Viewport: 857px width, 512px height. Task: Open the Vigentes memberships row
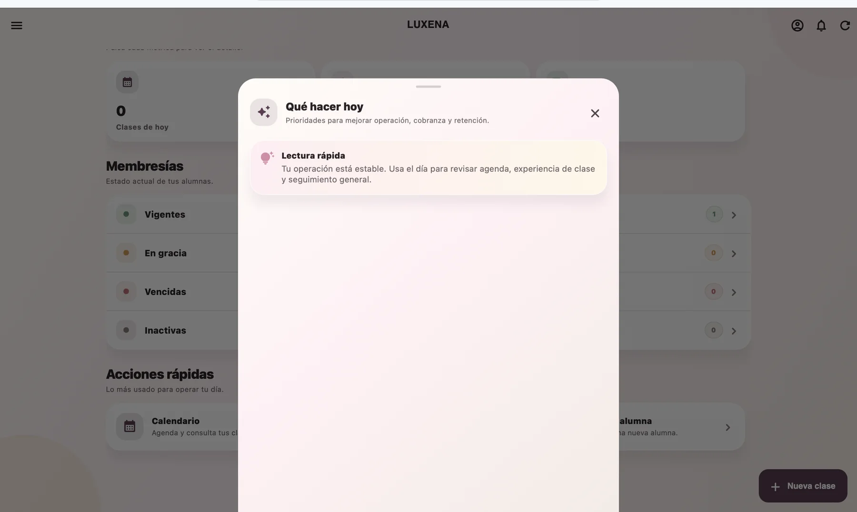[x=428, y=214]
